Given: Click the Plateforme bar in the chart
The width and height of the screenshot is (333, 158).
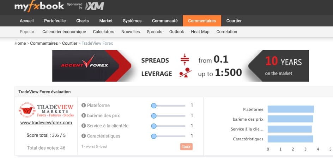Looking at the screenshot, I should (291, 109).
